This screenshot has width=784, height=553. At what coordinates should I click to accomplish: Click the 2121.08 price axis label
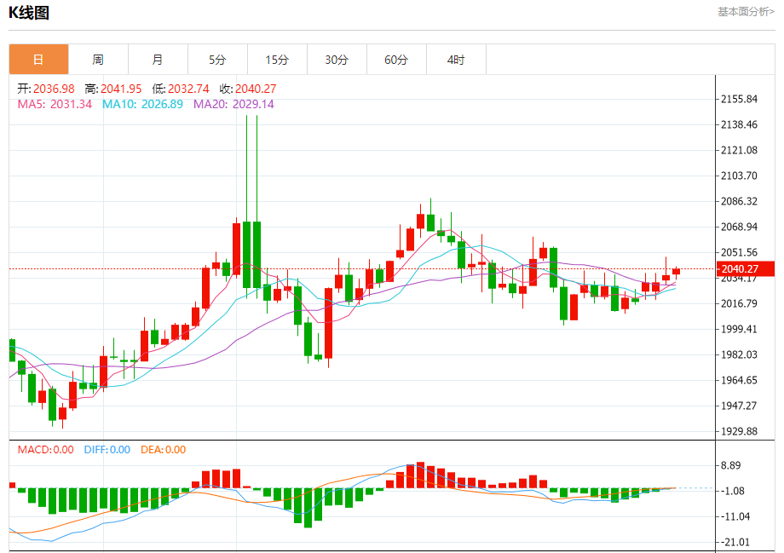[x=739, y=150]
